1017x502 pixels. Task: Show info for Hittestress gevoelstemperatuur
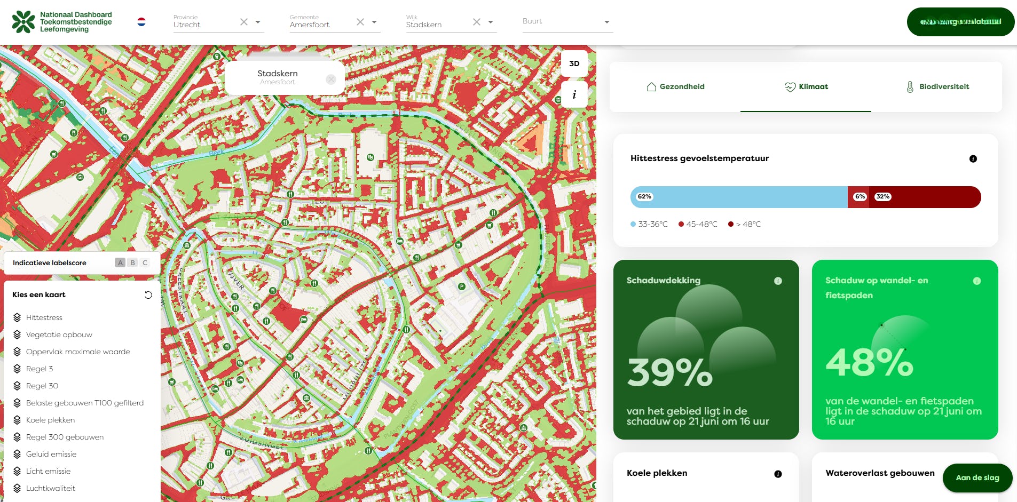973,158
